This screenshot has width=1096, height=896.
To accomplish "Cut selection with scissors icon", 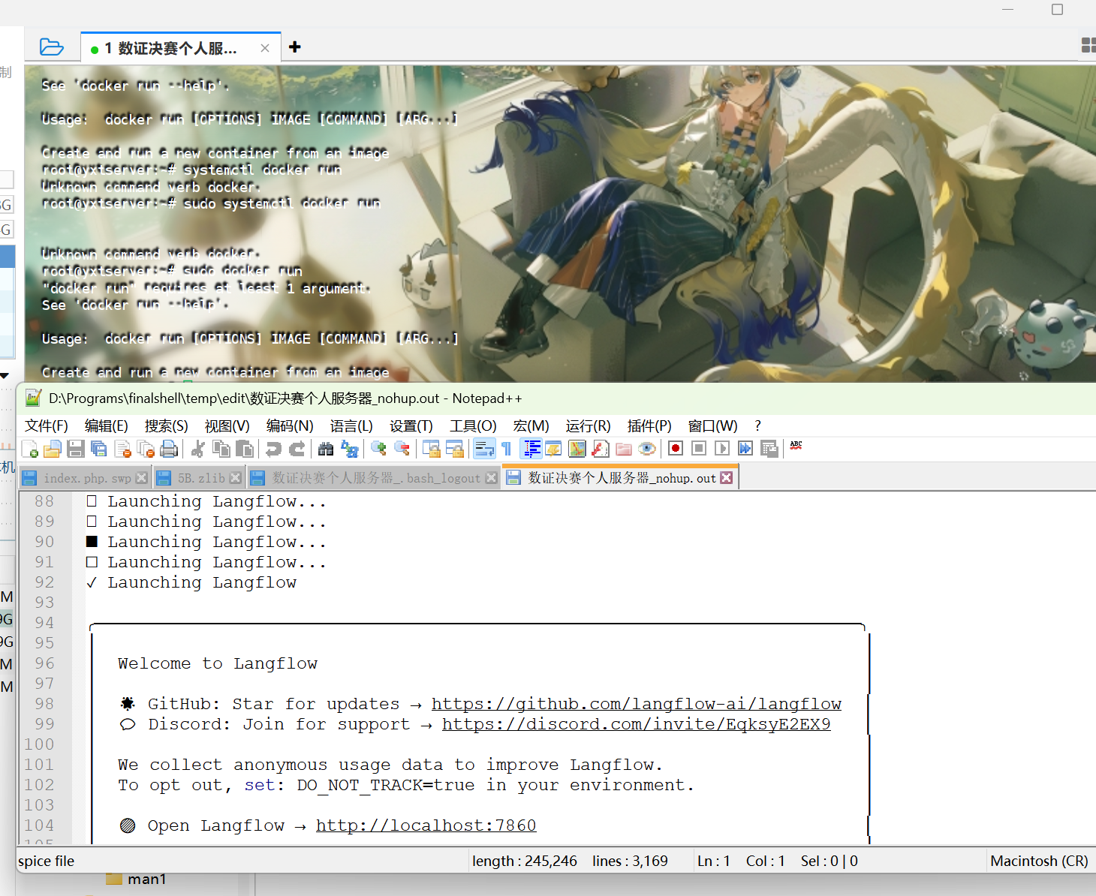I will [x=198, y=449].
